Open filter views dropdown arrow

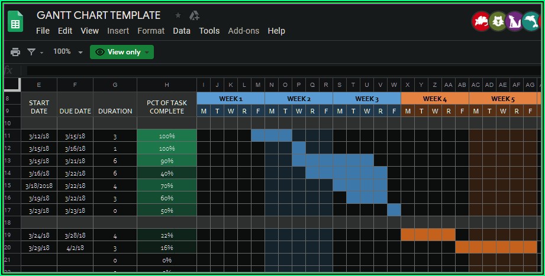click(42, 53)
